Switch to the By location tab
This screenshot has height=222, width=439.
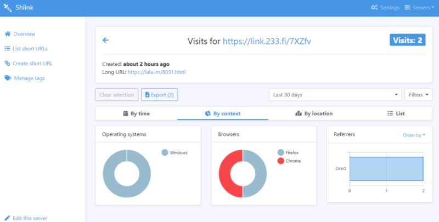coord(314,113)
